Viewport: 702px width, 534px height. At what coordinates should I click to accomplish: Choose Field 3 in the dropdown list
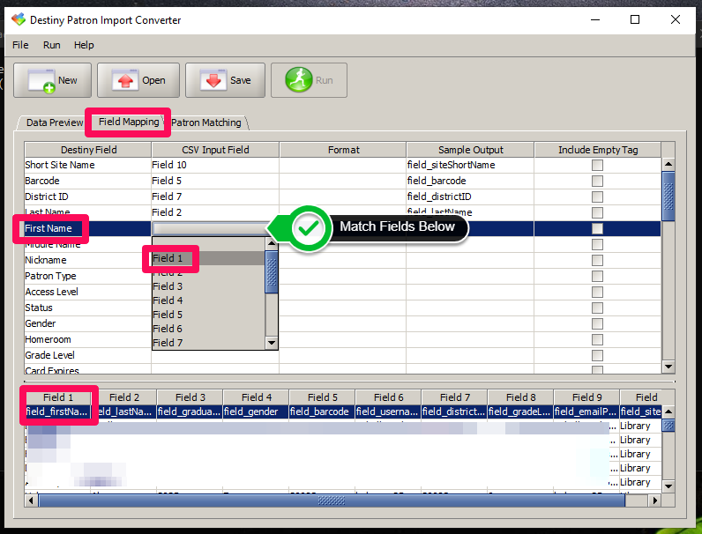click(209, 286)
